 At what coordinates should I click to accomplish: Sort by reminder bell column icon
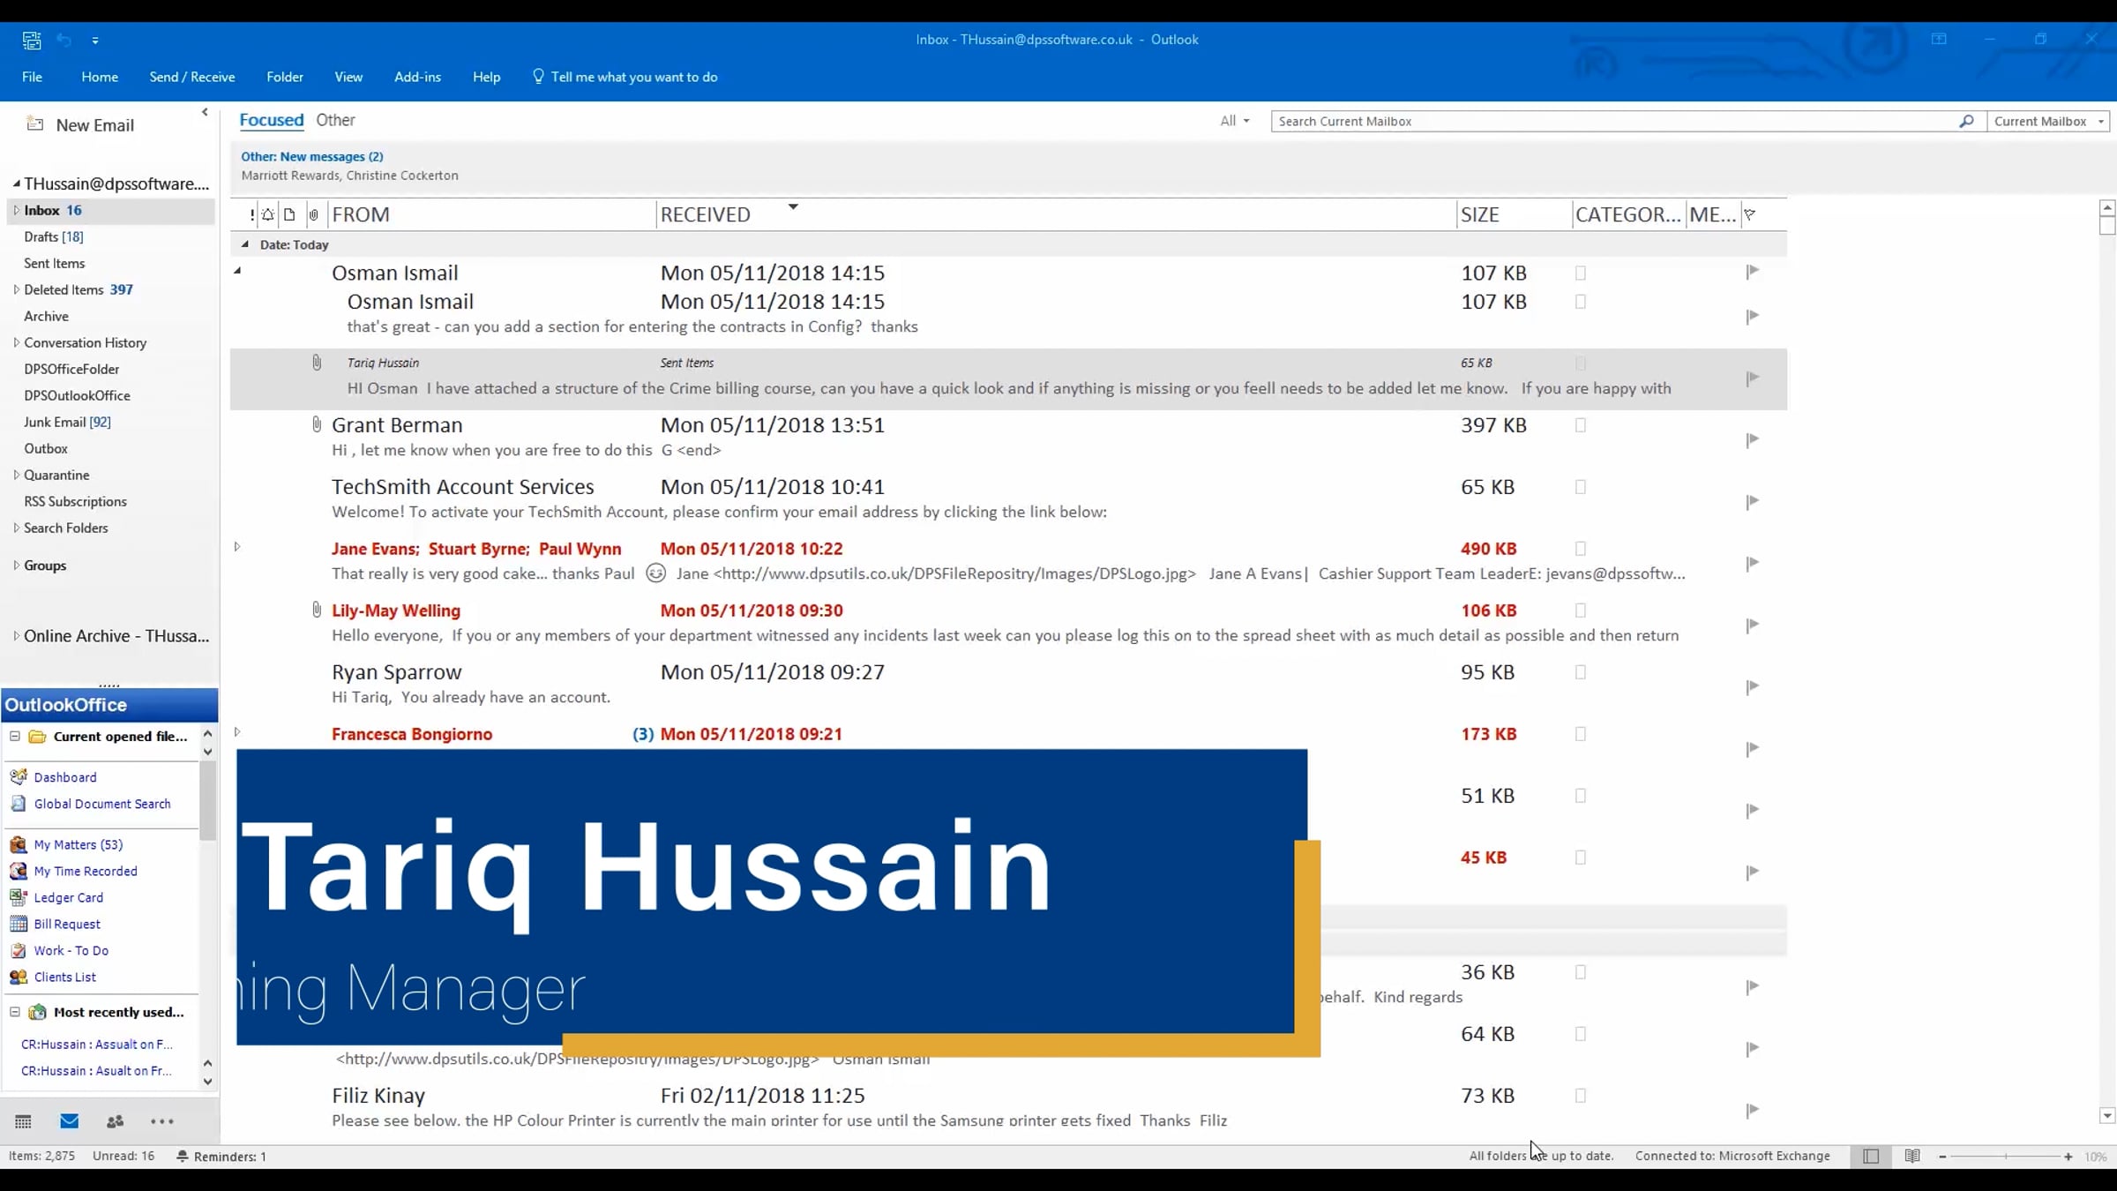268,214
